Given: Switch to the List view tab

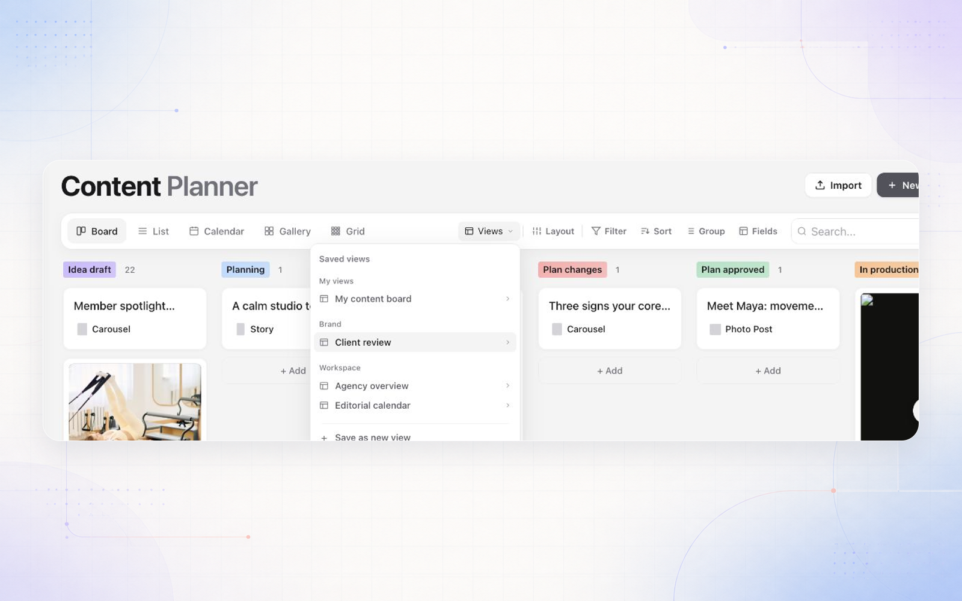Looking at the screenshot, I should (x=153, y=231).
